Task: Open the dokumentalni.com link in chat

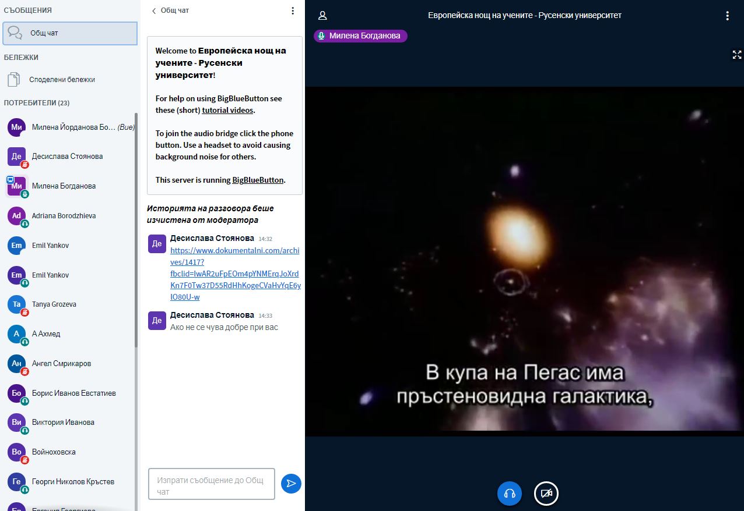Action: pyautogui.click(x=235, y=274)
